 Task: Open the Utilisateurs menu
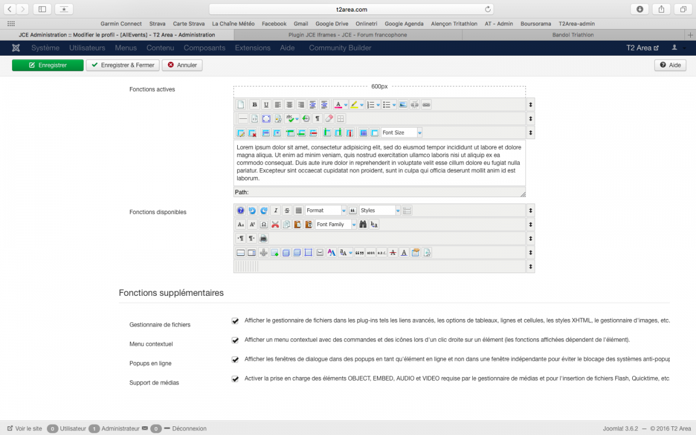click(87, 48)
